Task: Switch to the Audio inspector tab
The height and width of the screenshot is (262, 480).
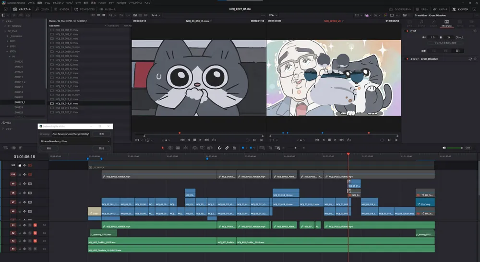Action: (x=421, y=23)
